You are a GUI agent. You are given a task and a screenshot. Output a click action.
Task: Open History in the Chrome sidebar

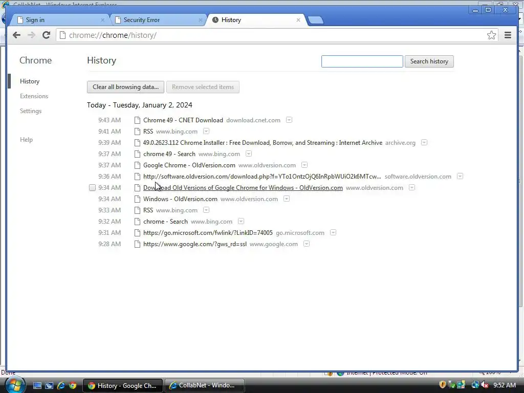29,81
